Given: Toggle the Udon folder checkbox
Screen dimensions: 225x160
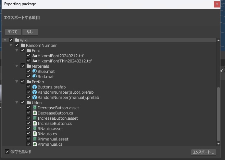Looking at the screenshot, I should pyautogui.click(x=23, y=102).
